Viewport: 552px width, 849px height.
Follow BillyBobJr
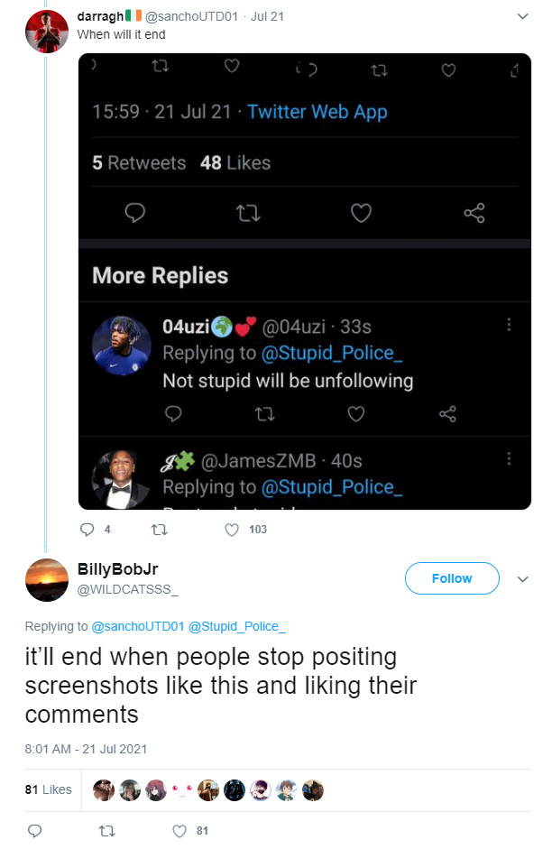pyautogui.click(x=452, y=578)
